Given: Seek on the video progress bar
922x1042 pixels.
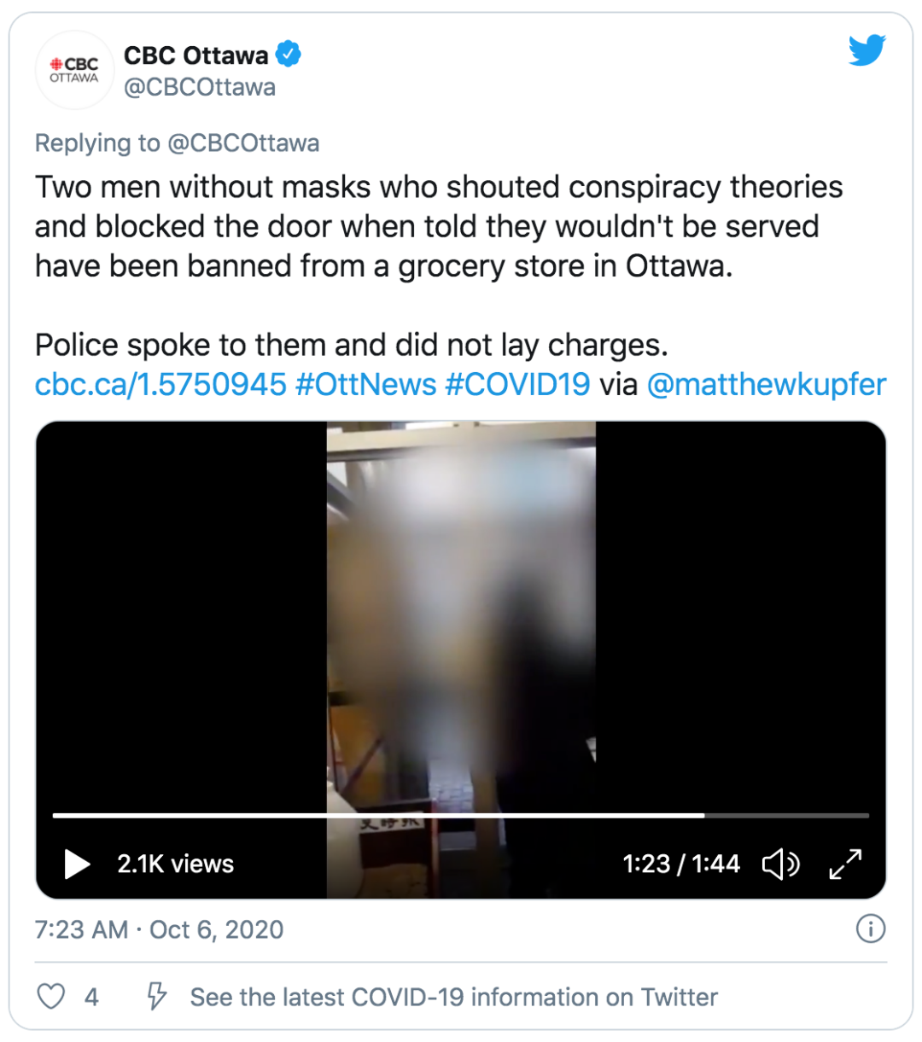Looking at the screenshot, I should click(x=461, y=816).
